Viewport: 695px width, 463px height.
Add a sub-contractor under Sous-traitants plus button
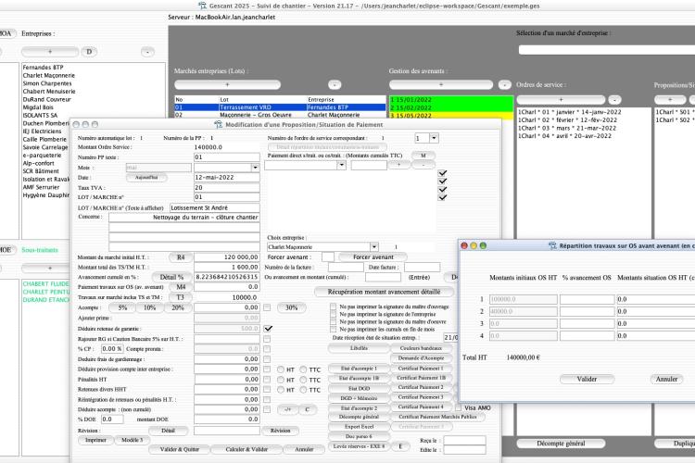[x=50, y=268]
